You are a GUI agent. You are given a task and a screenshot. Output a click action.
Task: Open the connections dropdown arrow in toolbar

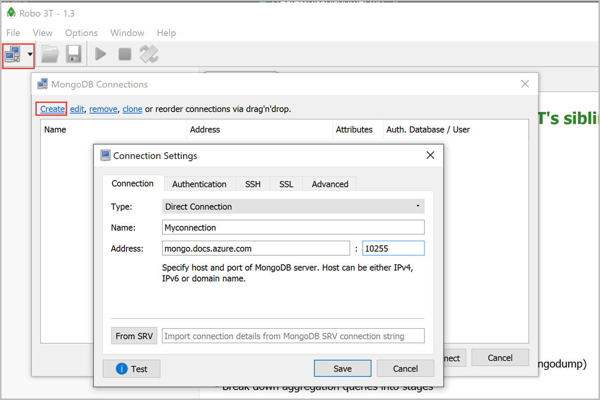pyautogui.click(x=30, y=54)
